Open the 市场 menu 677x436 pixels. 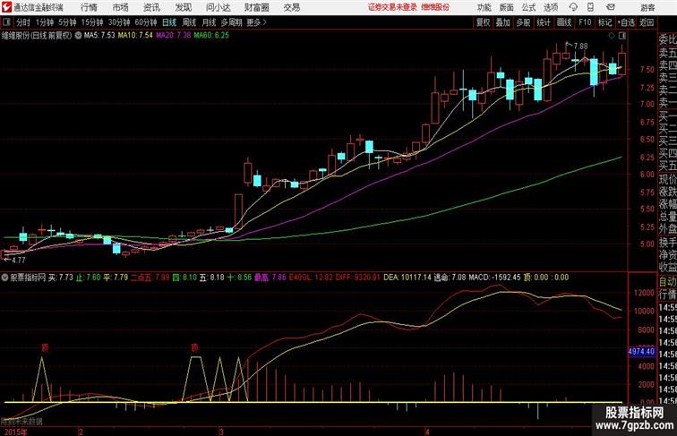pyautogui.click(x=121, y=7)
